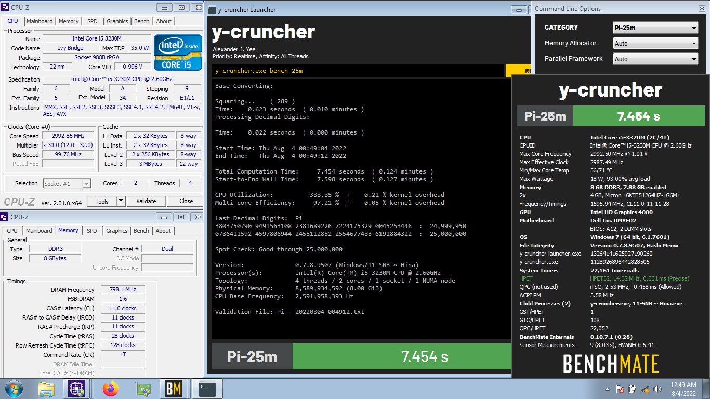Viewport: 710px width, 399px height.
Task: Click the DRAM Frequency value 798.1 MHz
Action: point(123,290)
